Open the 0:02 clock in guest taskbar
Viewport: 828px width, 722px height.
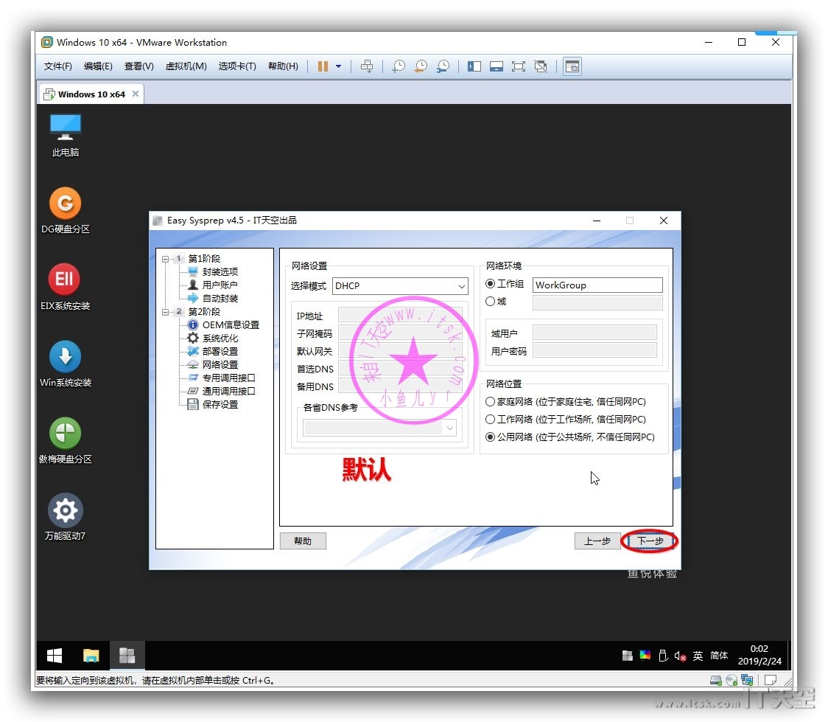[759, 656]
